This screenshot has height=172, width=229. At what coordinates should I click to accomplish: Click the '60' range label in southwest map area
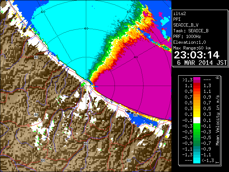43,161
